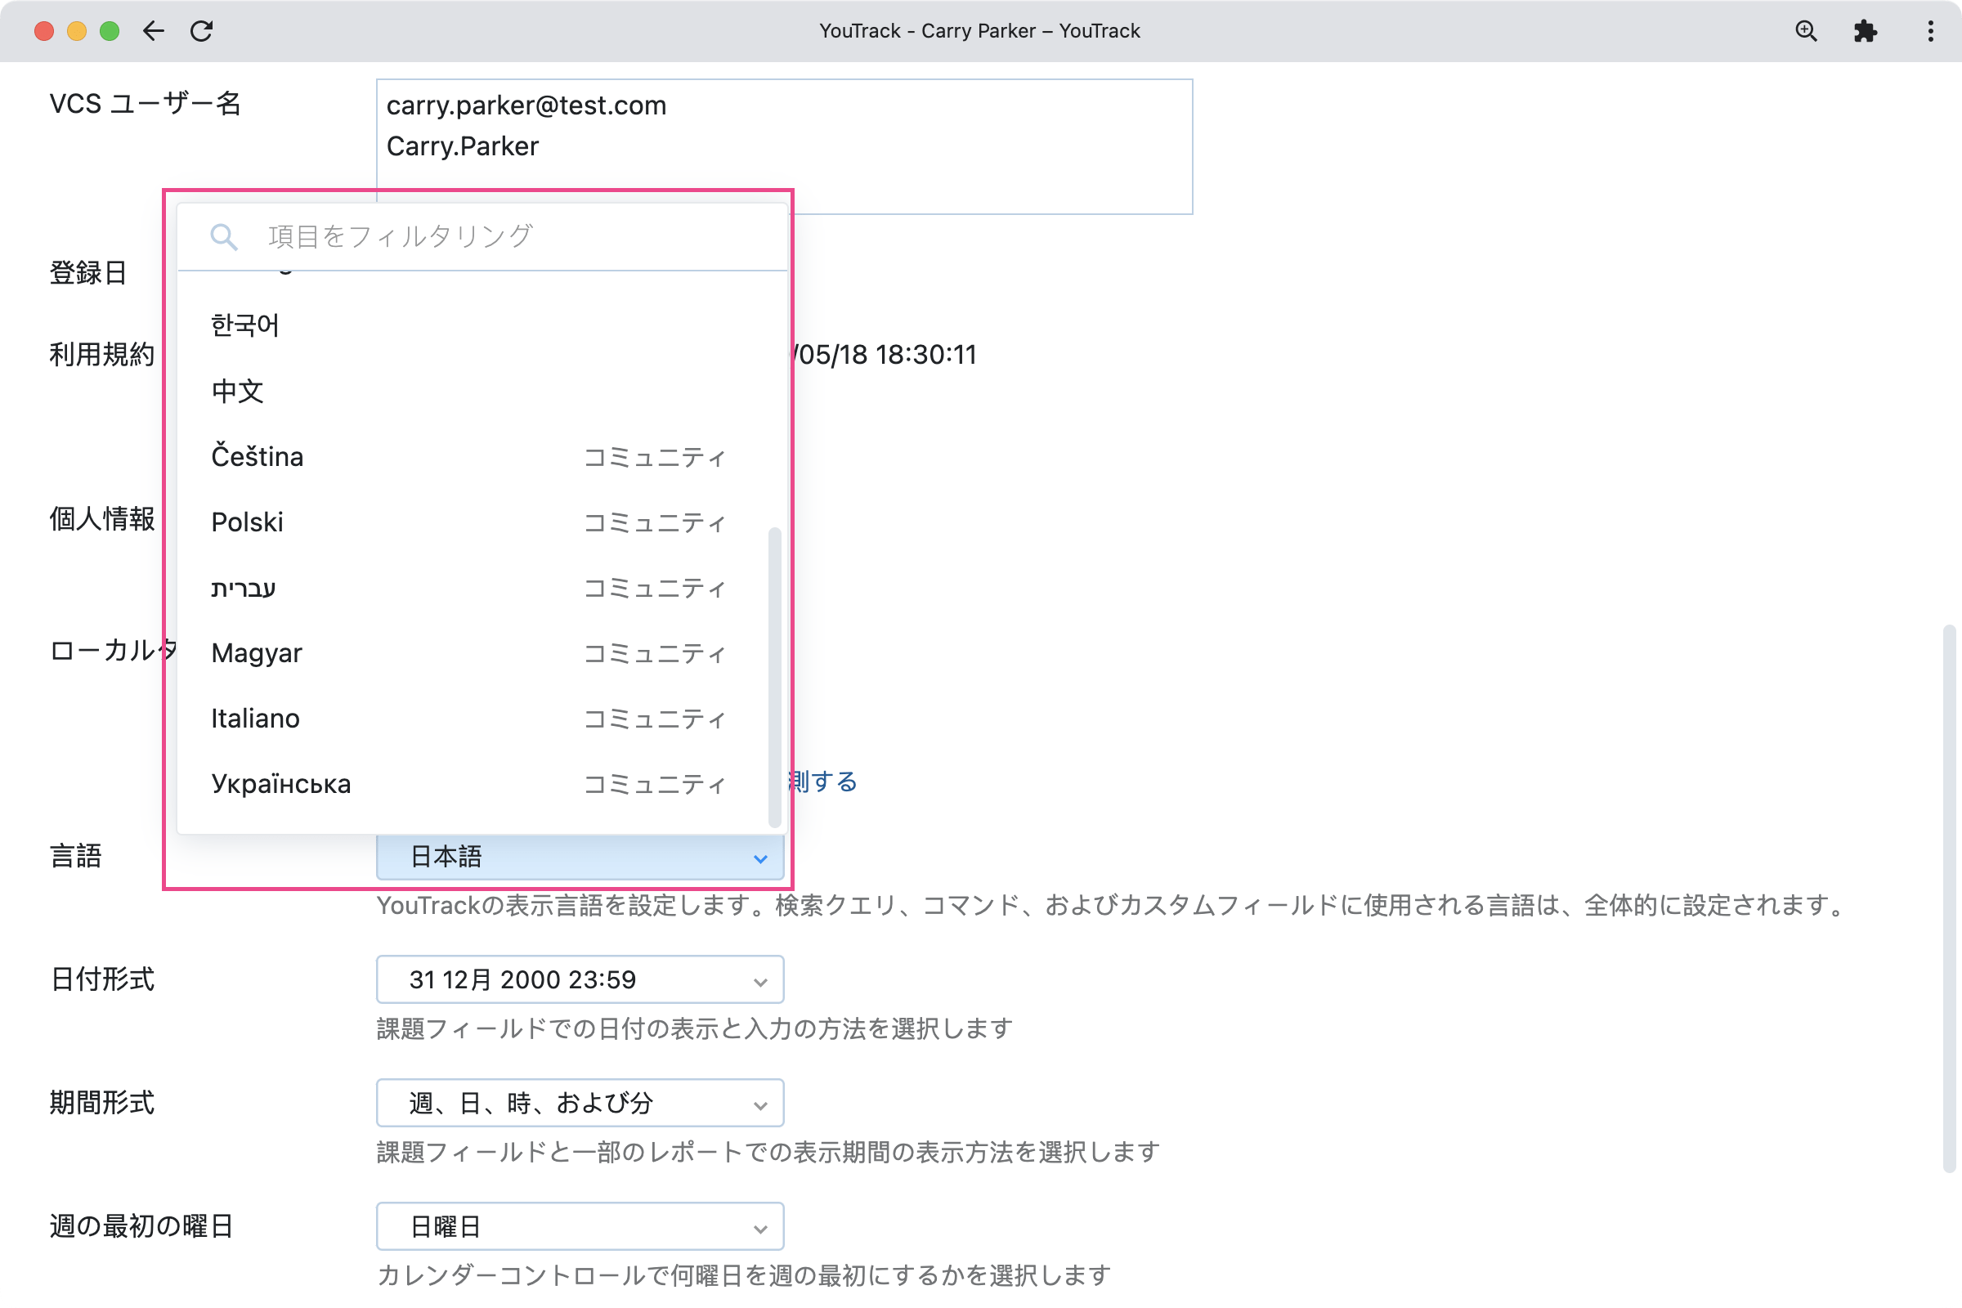Click the search icon in the filter field
Screen dimensions: 1962x1308
point(223,237)
